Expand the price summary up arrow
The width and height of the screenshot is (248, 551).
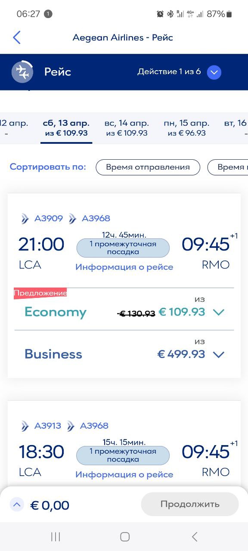pyautogui.click(x=17, y=505)
